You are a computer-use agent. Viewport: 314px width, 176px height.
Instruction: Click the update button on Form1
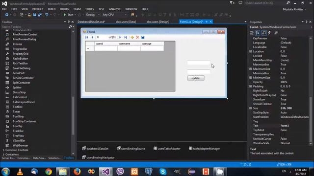tap(196, 78)
